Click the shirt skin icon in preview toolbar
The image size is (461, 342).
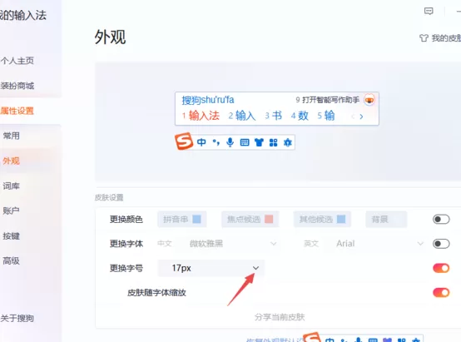pos(259,142)
